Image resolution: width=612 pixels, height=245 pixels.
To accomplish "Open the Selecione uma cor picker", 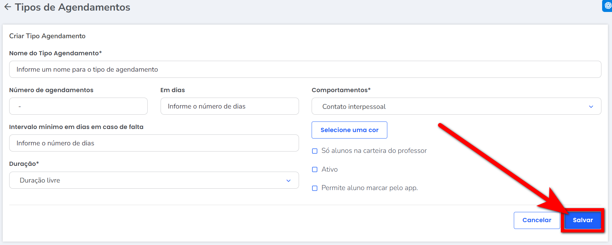I will click(349, 130).
